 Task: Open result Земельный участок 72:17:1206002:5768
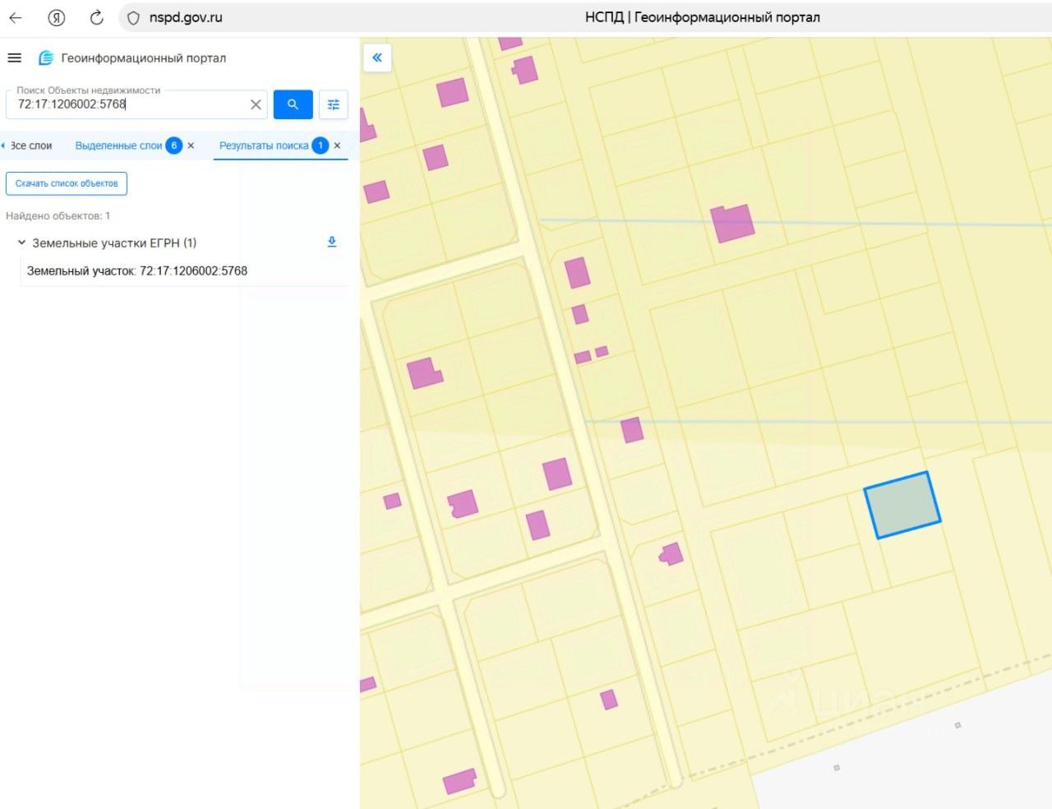(x=137, y=270)
